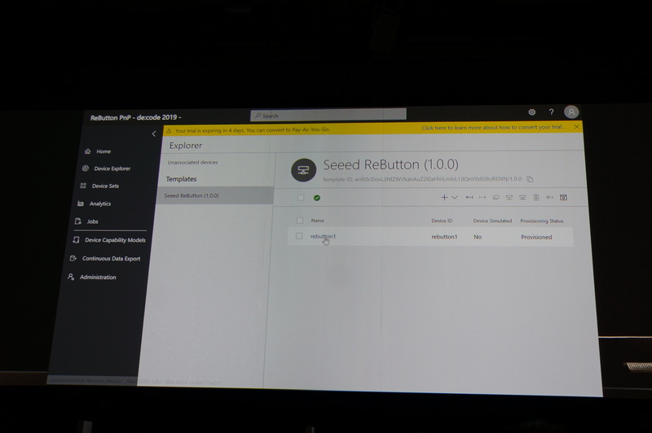
Task: Sort by Device ID column header
Action: coord(442,221)
